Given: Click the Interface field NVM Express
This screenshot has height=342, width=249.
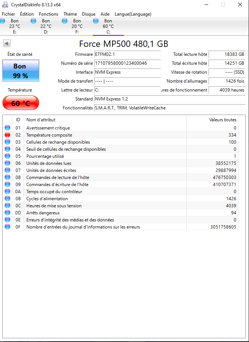Looking at the screenshot, I should pyautogui.click(x=127, y=72).
